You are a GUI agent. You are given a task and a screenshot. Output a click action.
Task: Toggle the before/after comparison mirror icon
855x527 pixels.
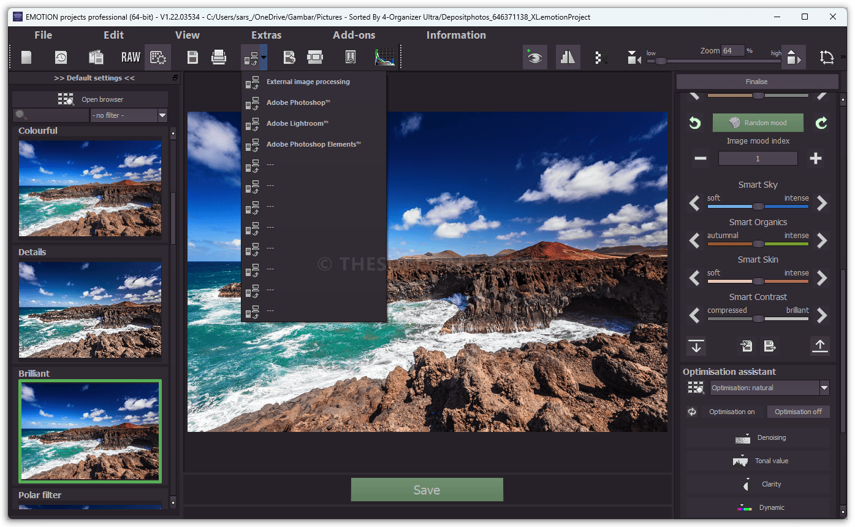[568, 58]
